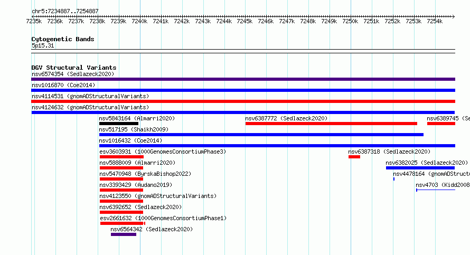Click esv3603931 (1000GenomesConsortiumPhase3) label
The height and width of the screenshot is (255, 470).
[163, 152]
